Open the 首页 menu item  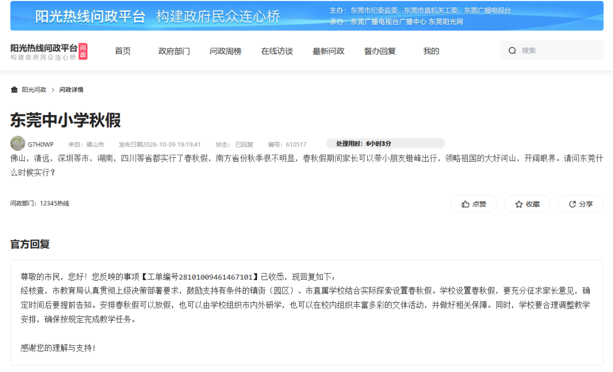click(123, 51)
